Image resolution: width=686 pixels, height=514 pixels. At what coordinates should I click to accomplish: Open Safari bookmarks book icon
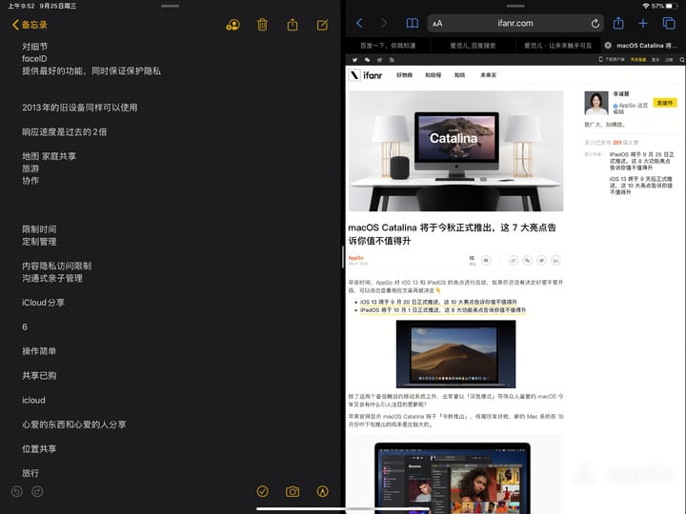coord(413,23)
